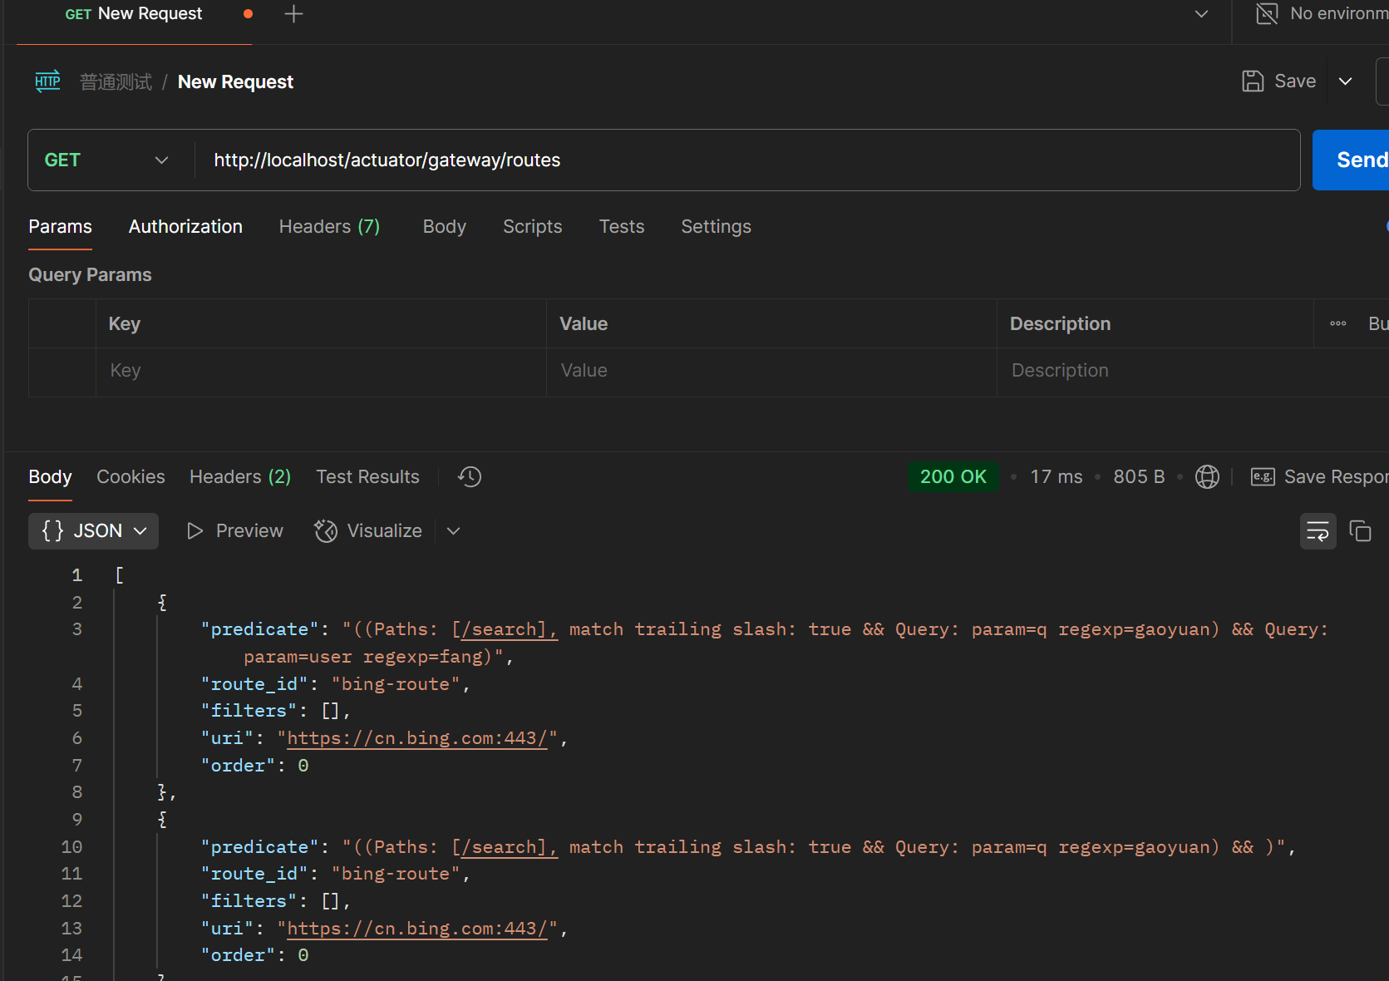Click the HTTP request type icon
Image resolution: width=1389 pixels, height=981 pixels.
(x=47, y=81)
